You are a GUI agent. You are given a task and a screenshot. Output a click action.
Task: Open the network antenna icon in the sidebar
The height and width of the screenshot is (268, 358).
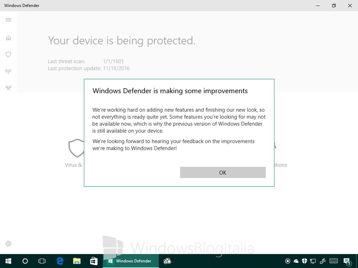click(8, 71)
